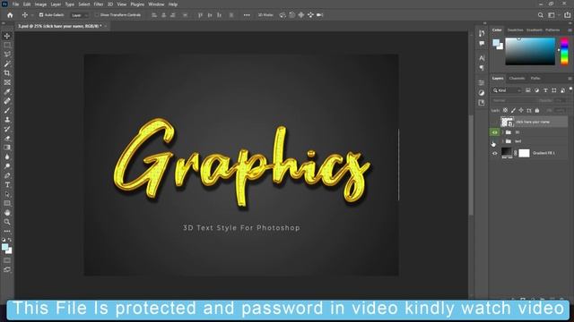Screen dimensions: 574x322
Task: Expand the text layer group
Action: click(502, 141)
